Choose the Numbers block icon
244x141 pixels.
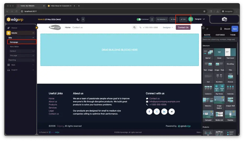coord(219,78)
